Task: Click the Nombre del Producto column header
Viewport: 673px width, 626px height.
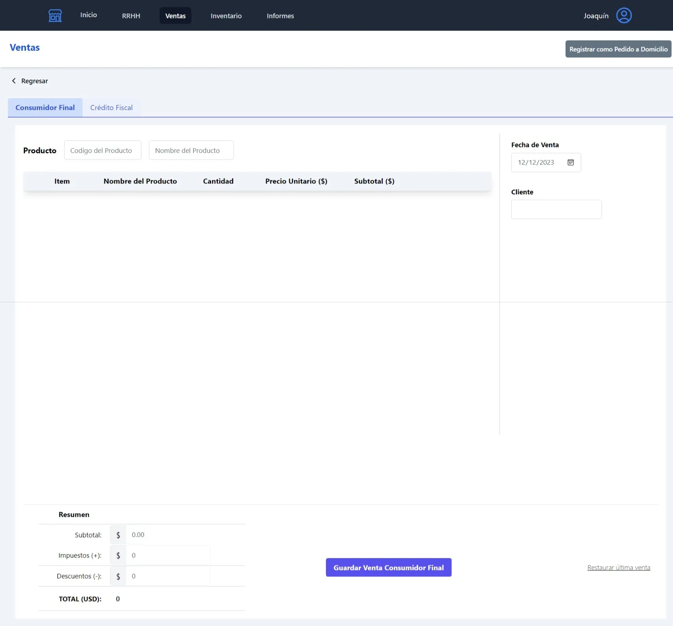Action: [x=140, y=181]
